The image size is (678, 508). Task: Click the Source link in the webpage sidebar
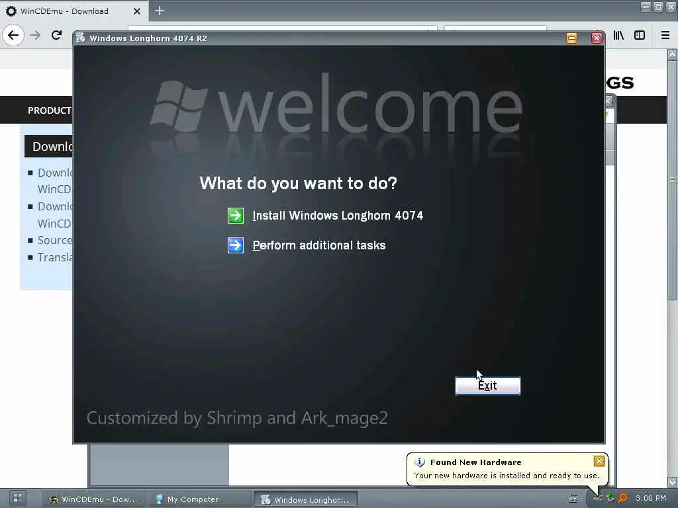click(x=55, y=240)
